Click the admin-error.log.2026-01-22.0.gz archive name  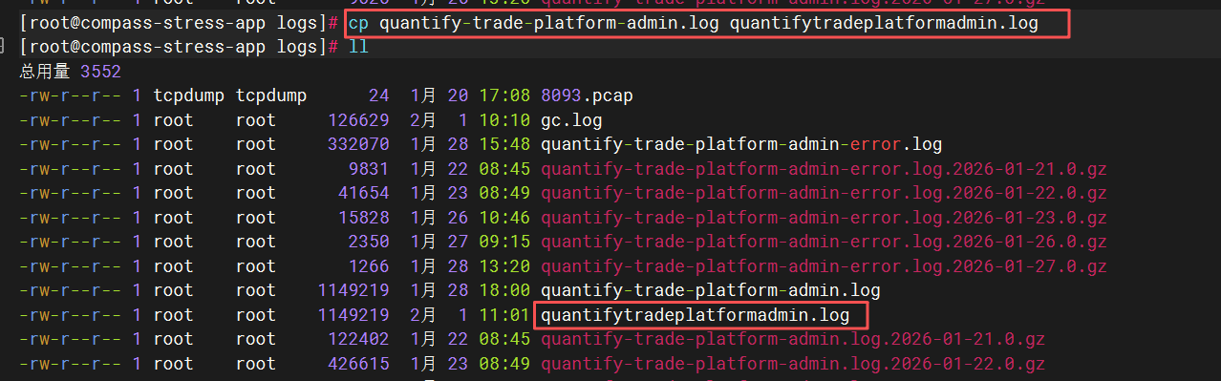pyautogui.click(x=824, y=193)
